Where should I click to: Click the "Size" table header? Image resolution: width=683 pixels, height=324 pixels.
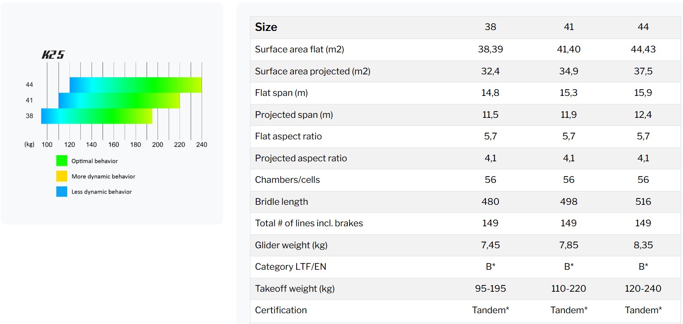(x=266, y=27)
